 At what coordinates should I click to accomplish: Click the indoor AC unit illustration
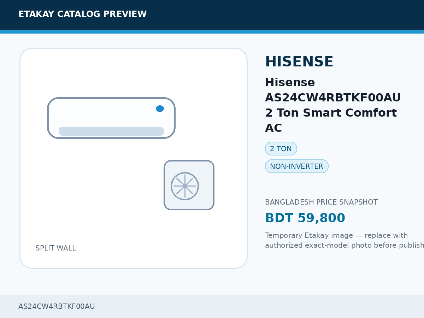click(111, 118)
